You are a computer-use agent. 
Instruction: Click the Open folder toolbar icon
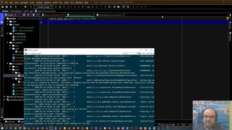click(3, 7)
